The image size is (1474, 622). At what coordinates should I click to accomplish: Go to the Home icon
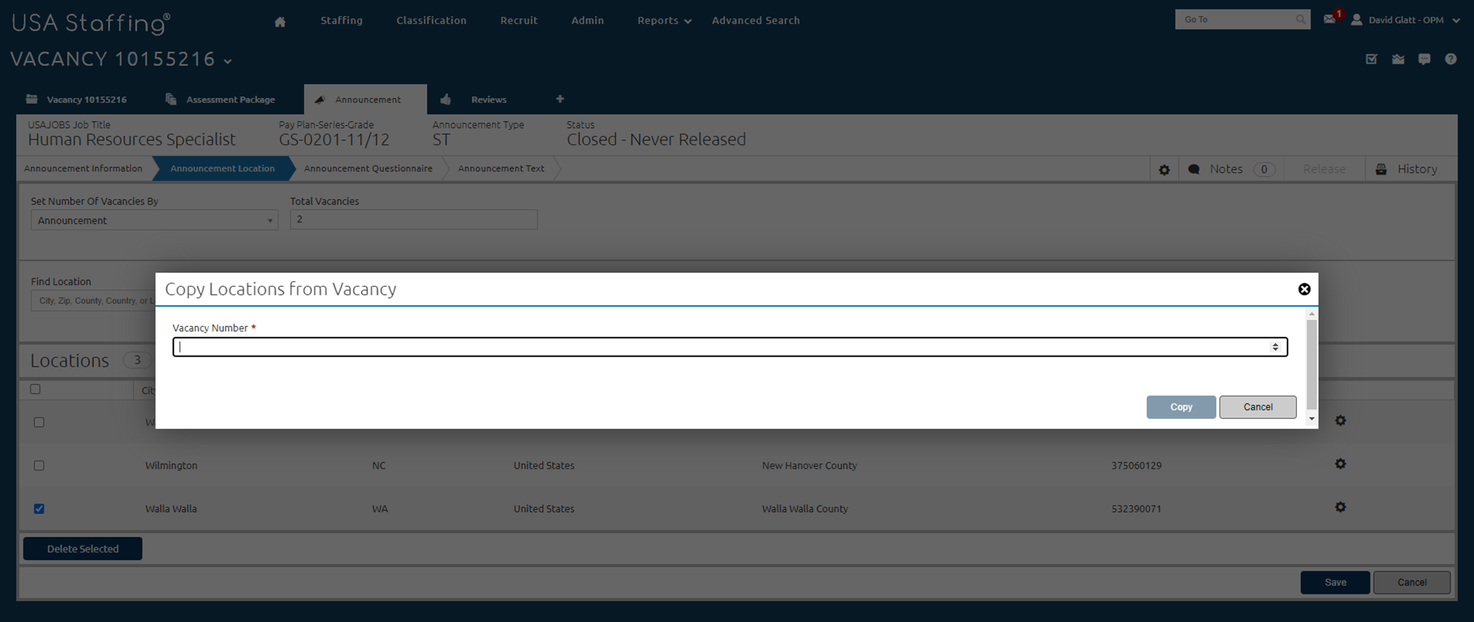pyautogui.click(x=280, y=22)
